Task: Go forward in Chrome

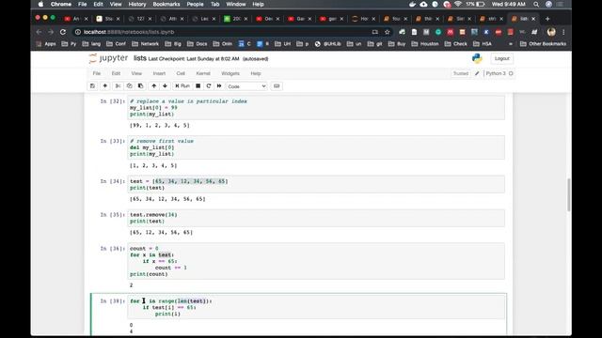Action: click(51, 32)
